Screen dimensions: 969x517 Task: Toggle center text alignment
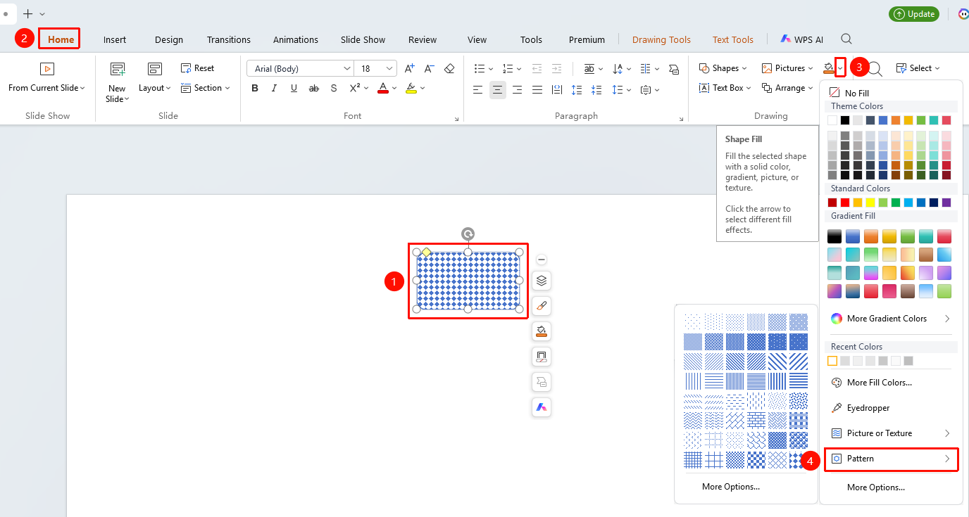tap(498, 89)
